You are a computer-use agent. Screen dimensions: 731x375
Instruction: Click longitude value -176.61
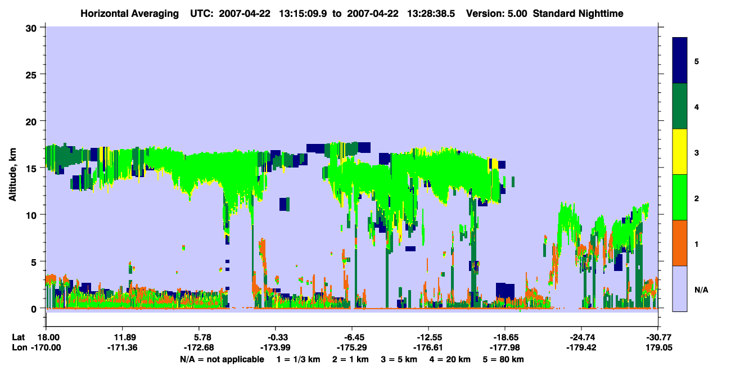[x=428, y=347]
